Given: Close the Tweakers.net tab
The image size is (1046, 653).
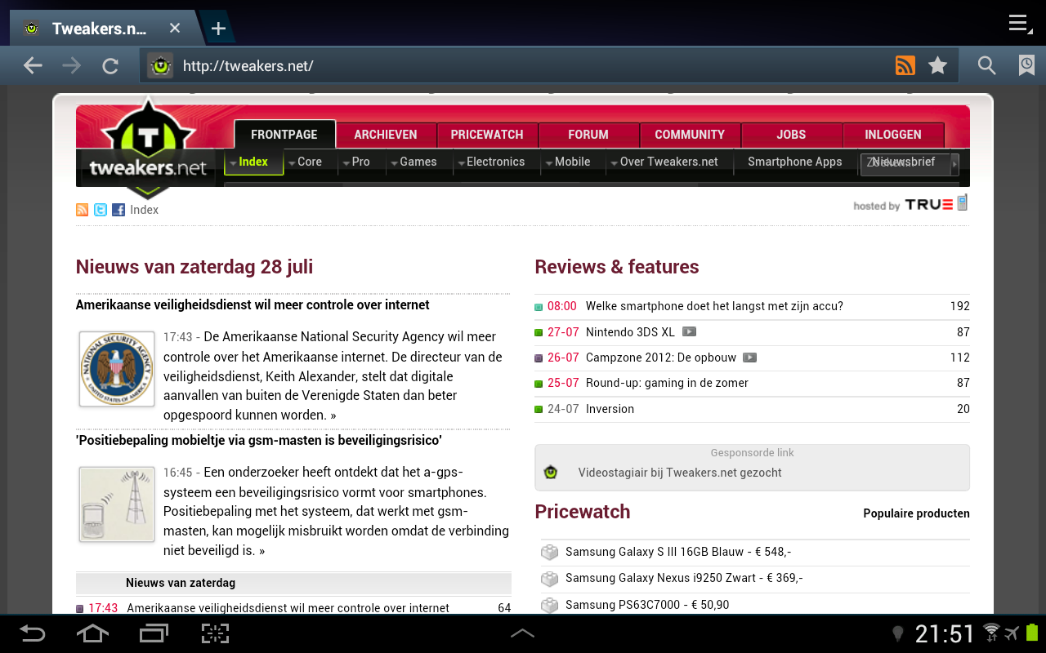Looking at the screenshot, I should (175, 28).
